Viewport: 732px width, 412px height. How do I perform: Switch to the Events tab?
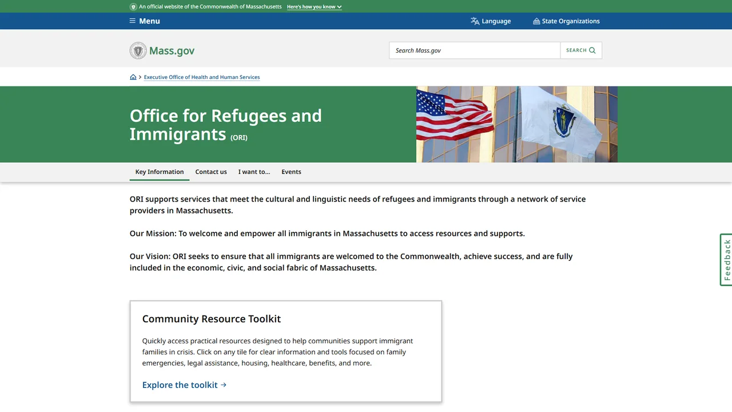point(291,172)
